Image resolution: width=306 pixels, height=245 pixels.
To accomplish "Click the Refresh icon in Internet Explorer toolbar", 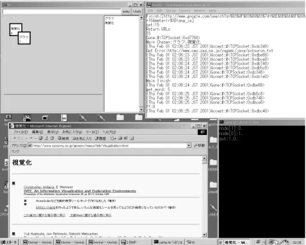I will click(46, 138).
